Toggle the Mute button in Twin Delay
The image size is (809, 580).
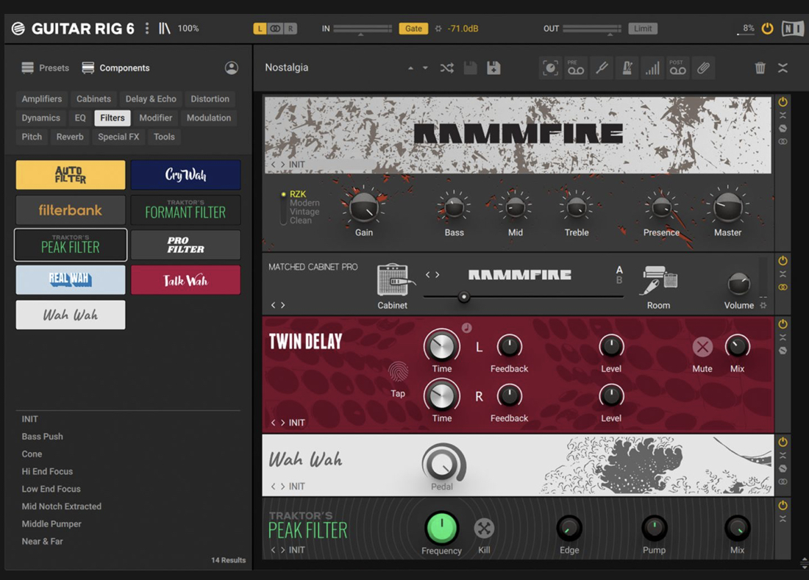[x=702, y=347]
